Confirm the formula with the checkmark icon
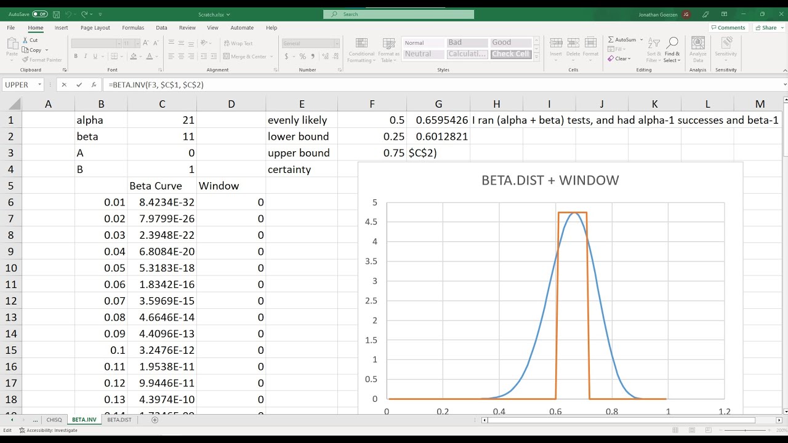 click(79, 85)
